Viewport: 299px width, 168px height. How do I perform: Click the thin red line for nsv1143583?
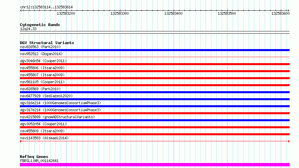coord(155,141)
